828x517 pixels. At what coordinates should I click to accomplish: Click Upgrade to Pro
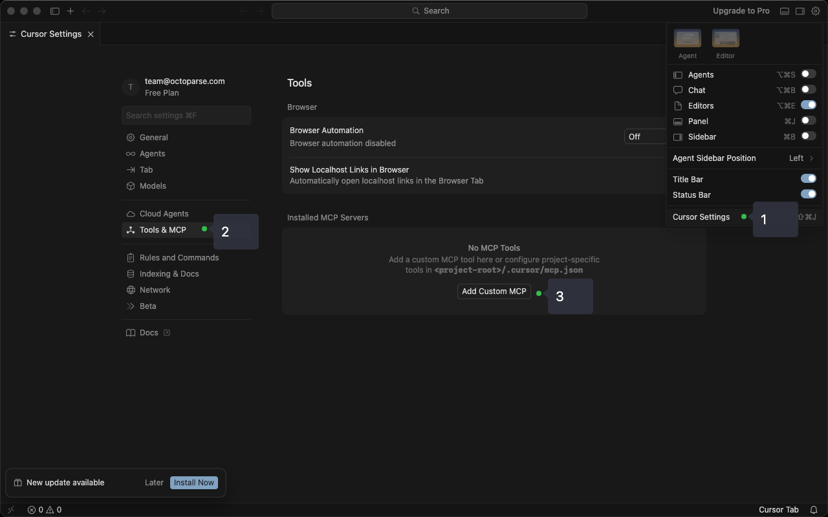(741, 11)
